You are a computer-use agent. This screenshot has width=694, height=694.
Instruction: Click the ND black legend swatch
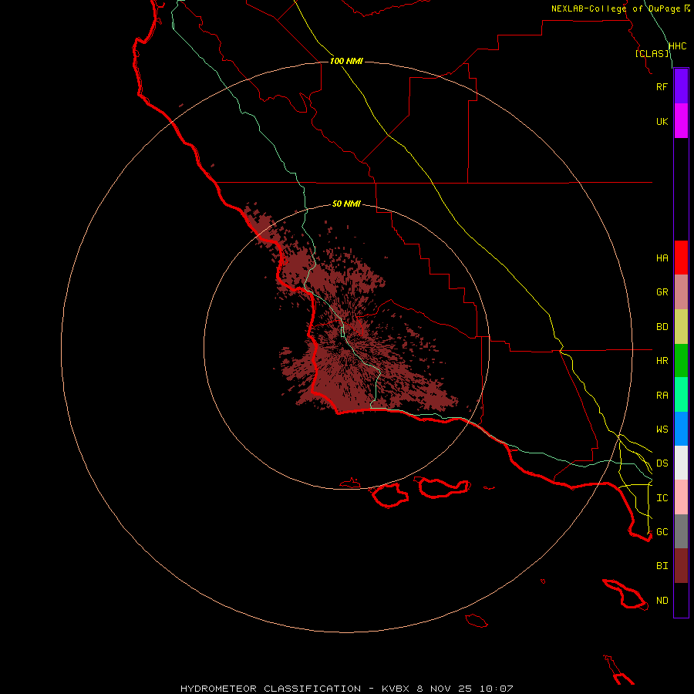681,600
